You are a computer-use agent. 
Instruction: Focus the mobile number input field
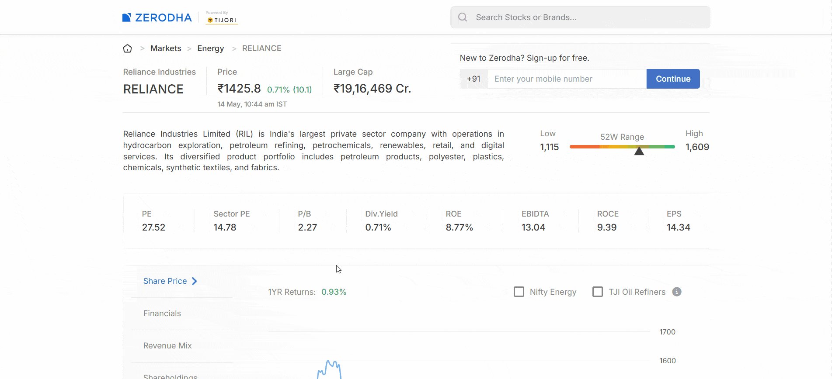tap(567, 79)
